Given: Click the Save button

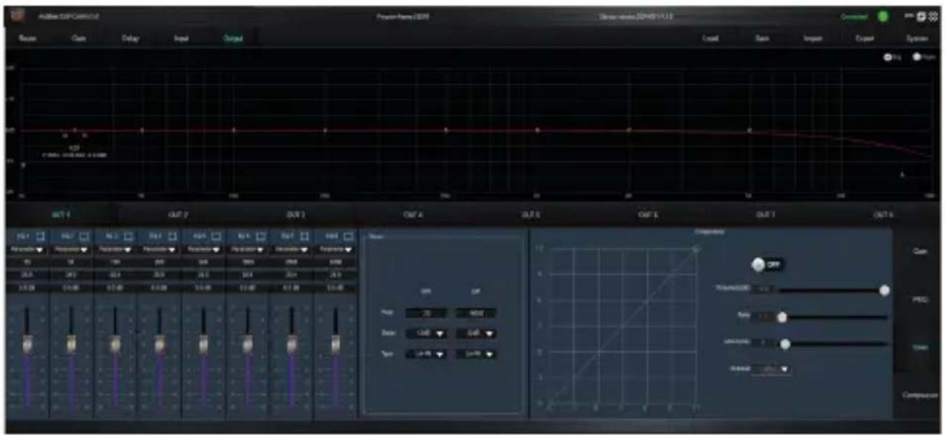Looking at the screenshot, I should (761, 38).
